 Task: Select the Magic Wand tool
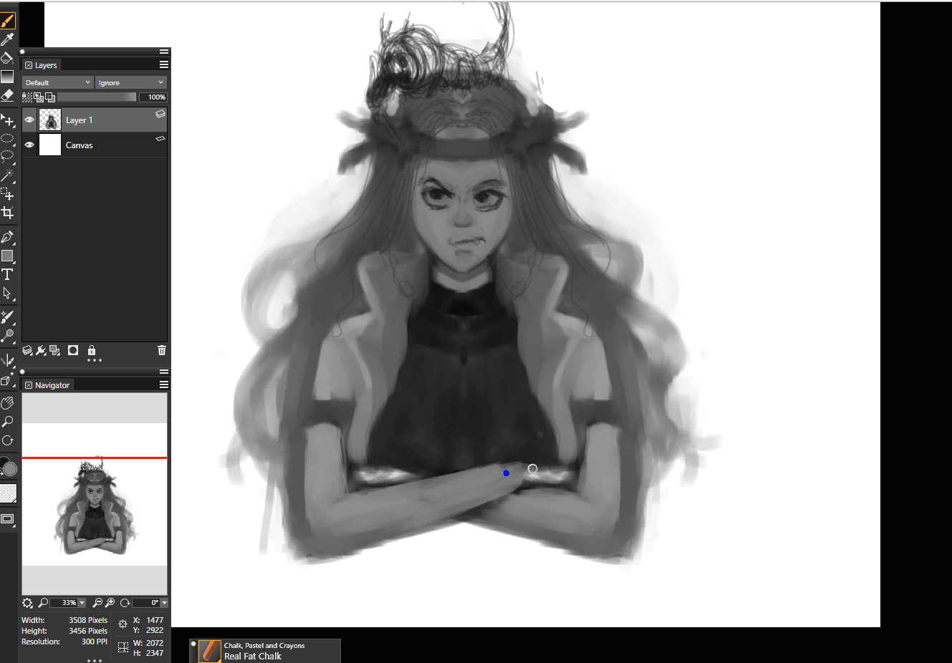coord(8,175)
